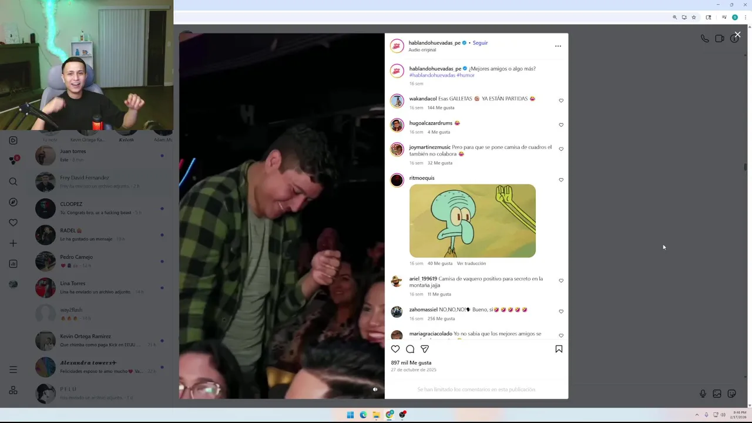Screen dimensions: 752x423
Task: Record a voice message with the microphone icon
Action: pos(703,394)
